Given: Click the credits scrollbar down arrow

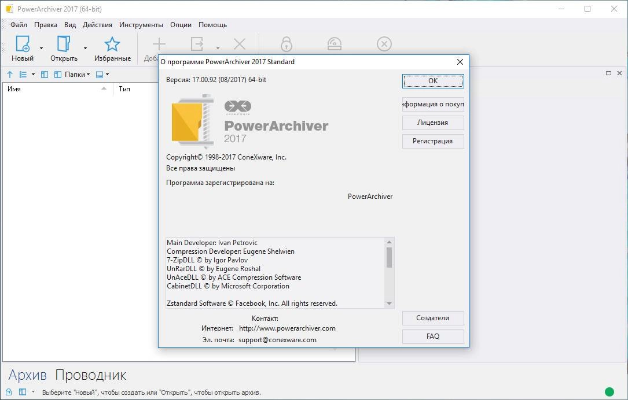Looking at the screenshot, I should [x=389, y=303].
